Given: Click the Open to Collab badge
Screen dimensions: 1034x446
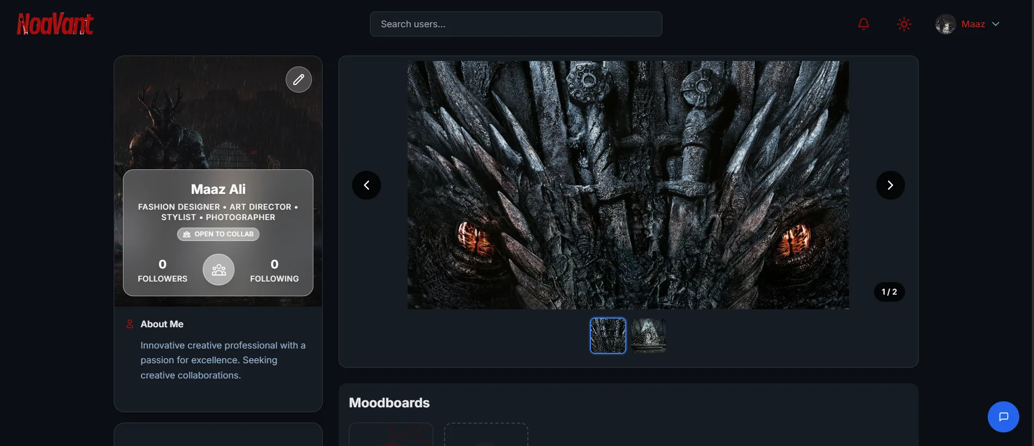Looking at the screenshot, I should tap(218, 234).
